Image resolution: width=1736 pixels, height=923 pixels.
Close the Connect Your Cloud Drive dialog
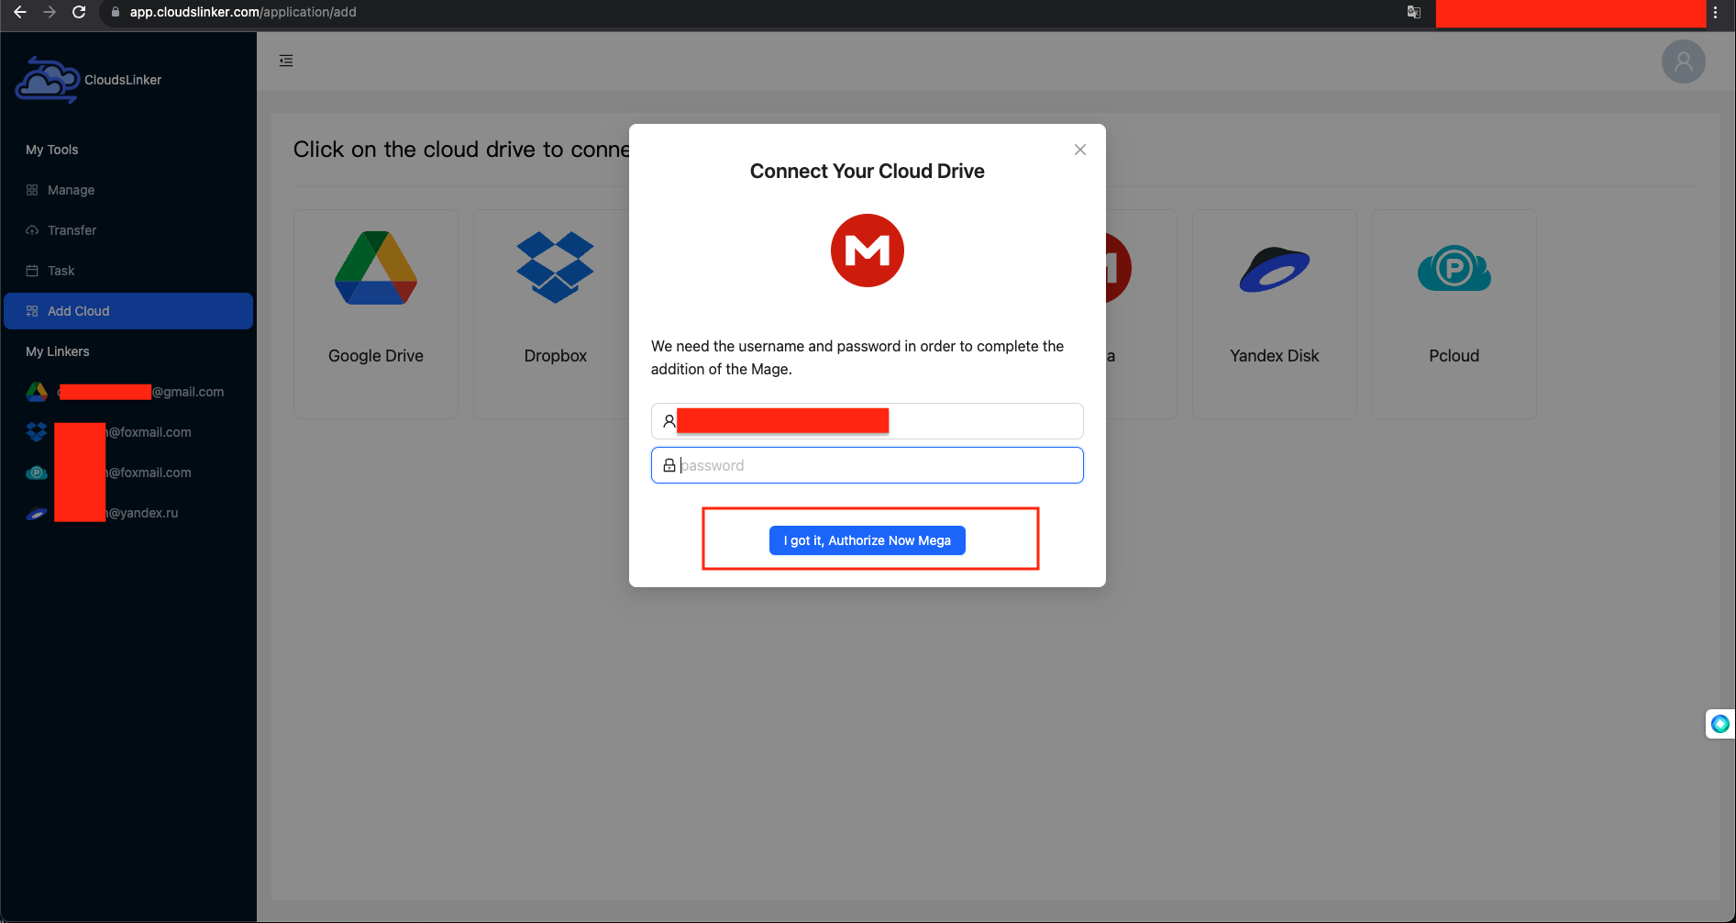coord(1080,150)
